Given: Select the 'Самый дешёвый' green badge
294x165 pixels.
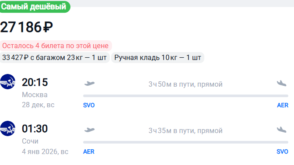Looking at the screenshot, I should click(x=35, y=7).
